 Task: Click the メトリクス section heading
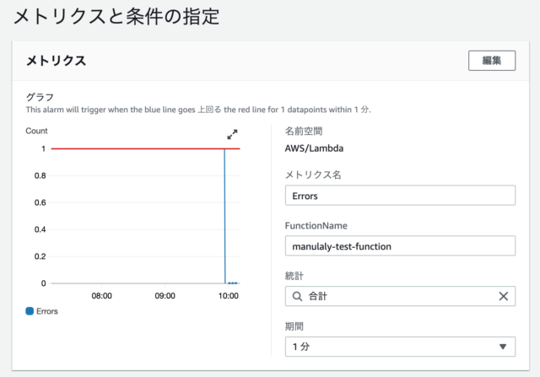57,61
